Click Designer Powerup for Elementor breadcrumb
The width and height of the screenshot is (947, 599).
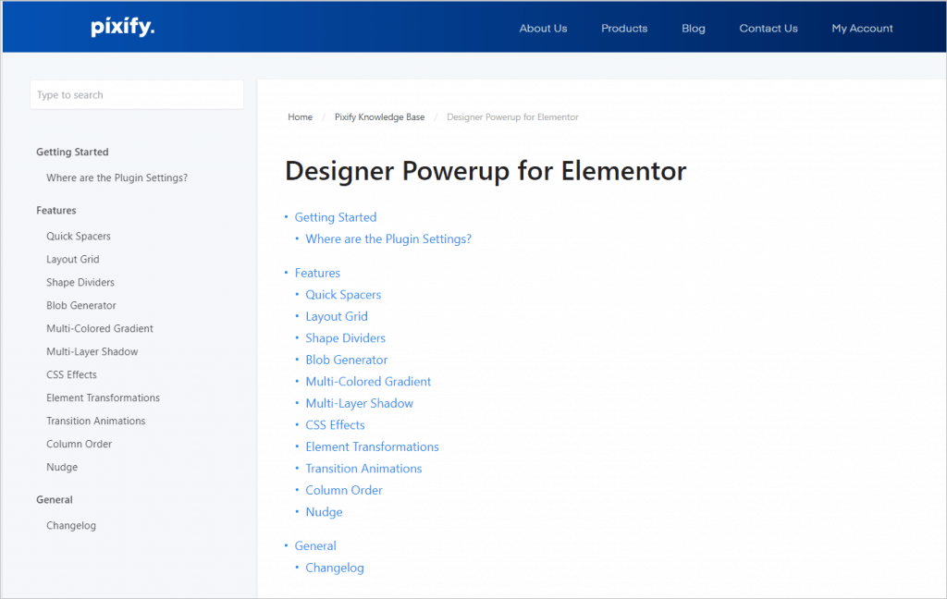tap(512, 117)
